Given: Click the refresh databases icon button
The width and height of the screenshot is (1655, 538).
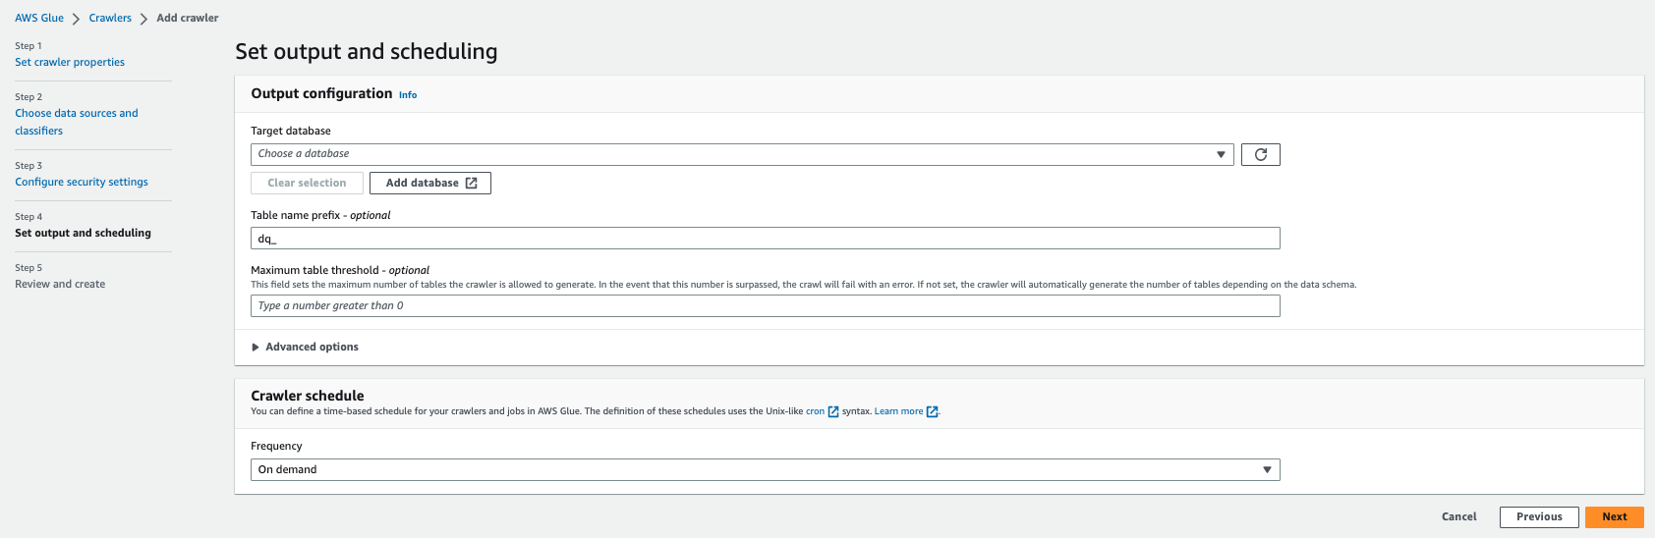Looking at the screenshot, I should click(1260, 154).
